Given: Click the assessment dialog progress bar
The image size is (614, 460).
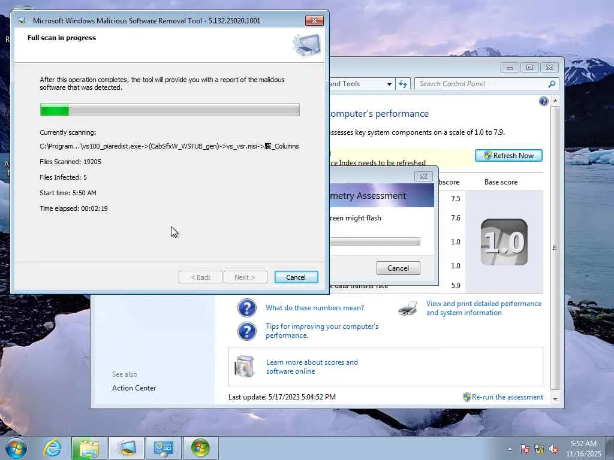Looking at the screenshot, I should pyautogui.click(x=375, y=242).
